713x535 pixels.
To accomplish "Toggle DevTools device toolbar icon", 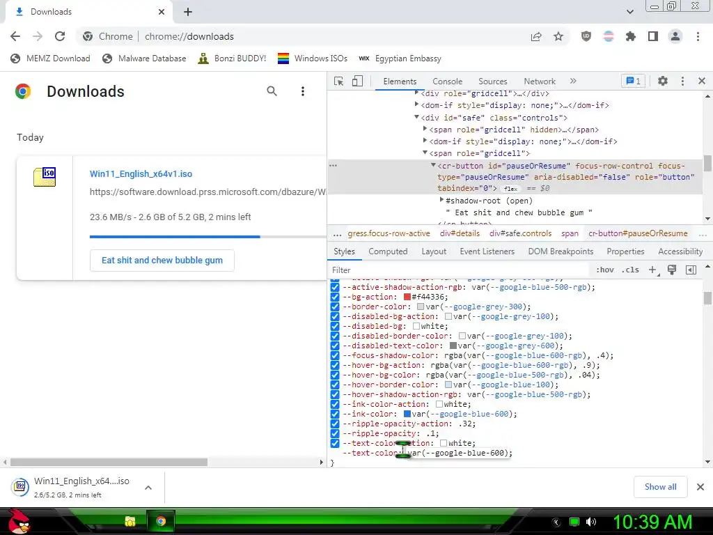I will pyautogui.click(x=357, y=81).
